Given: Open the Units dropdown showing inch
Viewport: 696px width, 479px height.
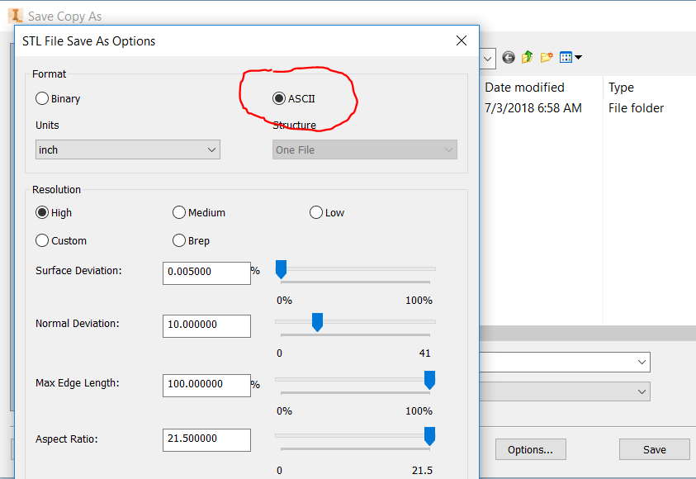Looking at the screenshot, I should (127, 149).
